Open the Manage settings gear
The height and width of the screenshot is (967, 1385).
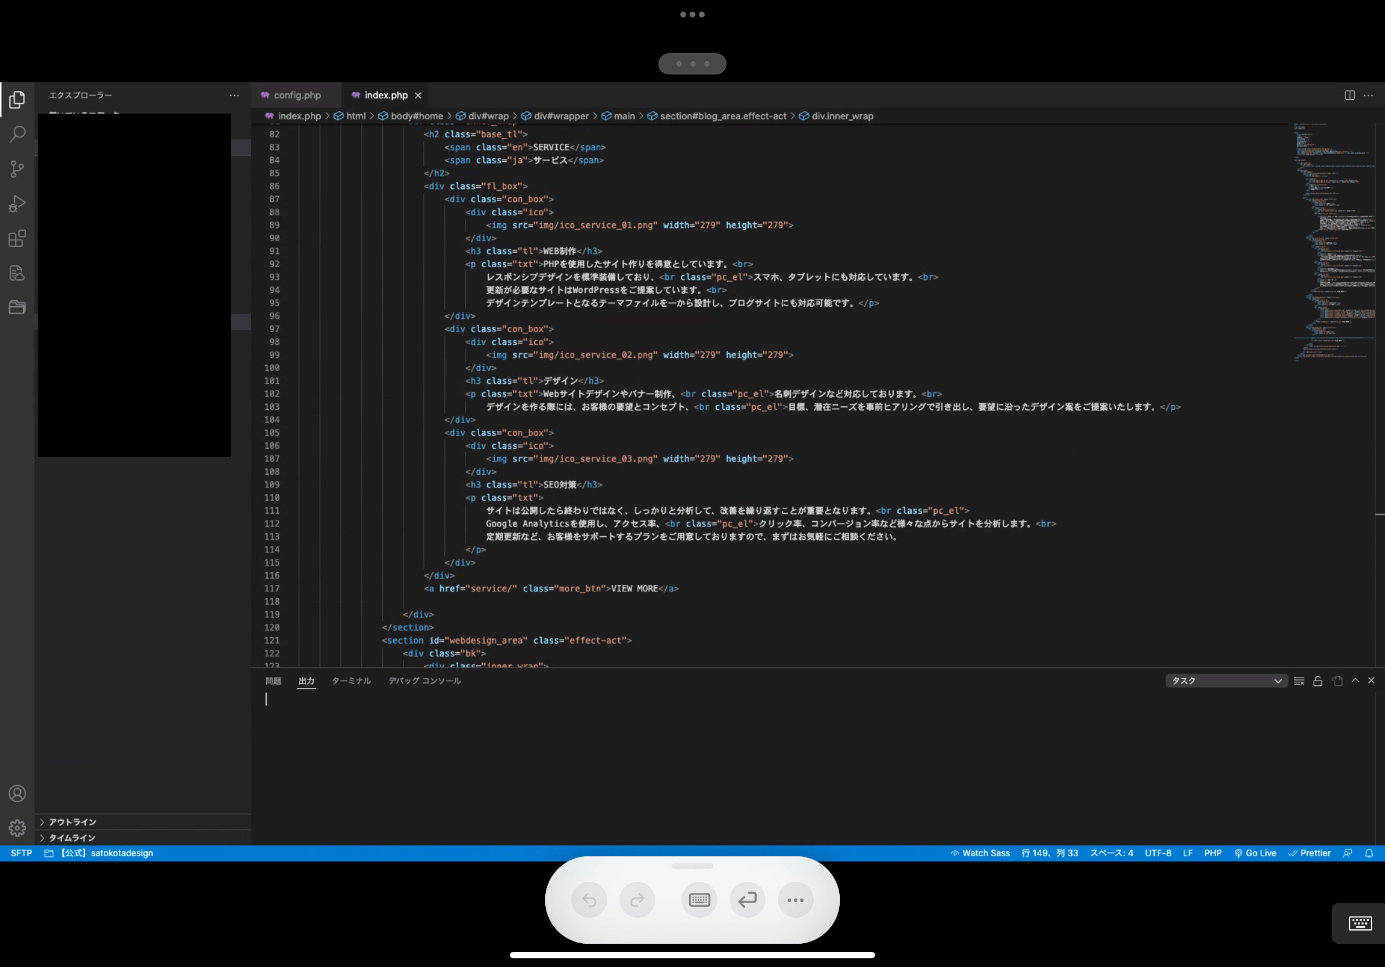click(17, 828)
